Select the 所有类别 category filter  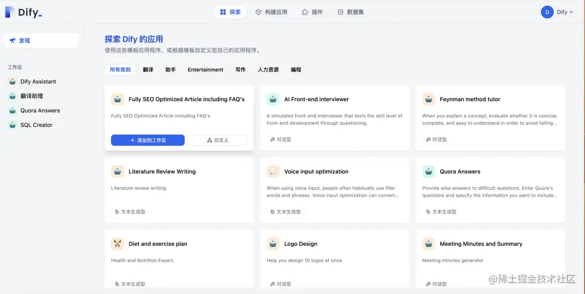tap(120, 70)
